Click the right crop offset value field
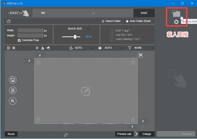This screenshot has height=139, width=197. [143, 121]
